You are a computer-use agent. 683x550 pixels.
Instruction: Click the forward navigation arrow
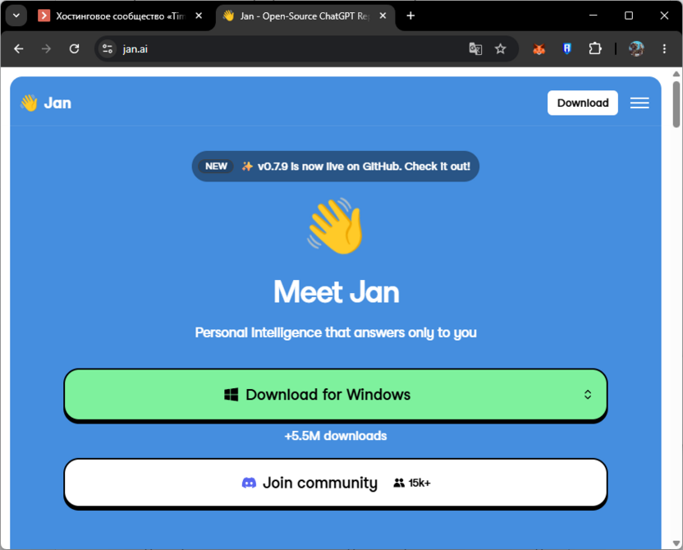coord(46,48)
